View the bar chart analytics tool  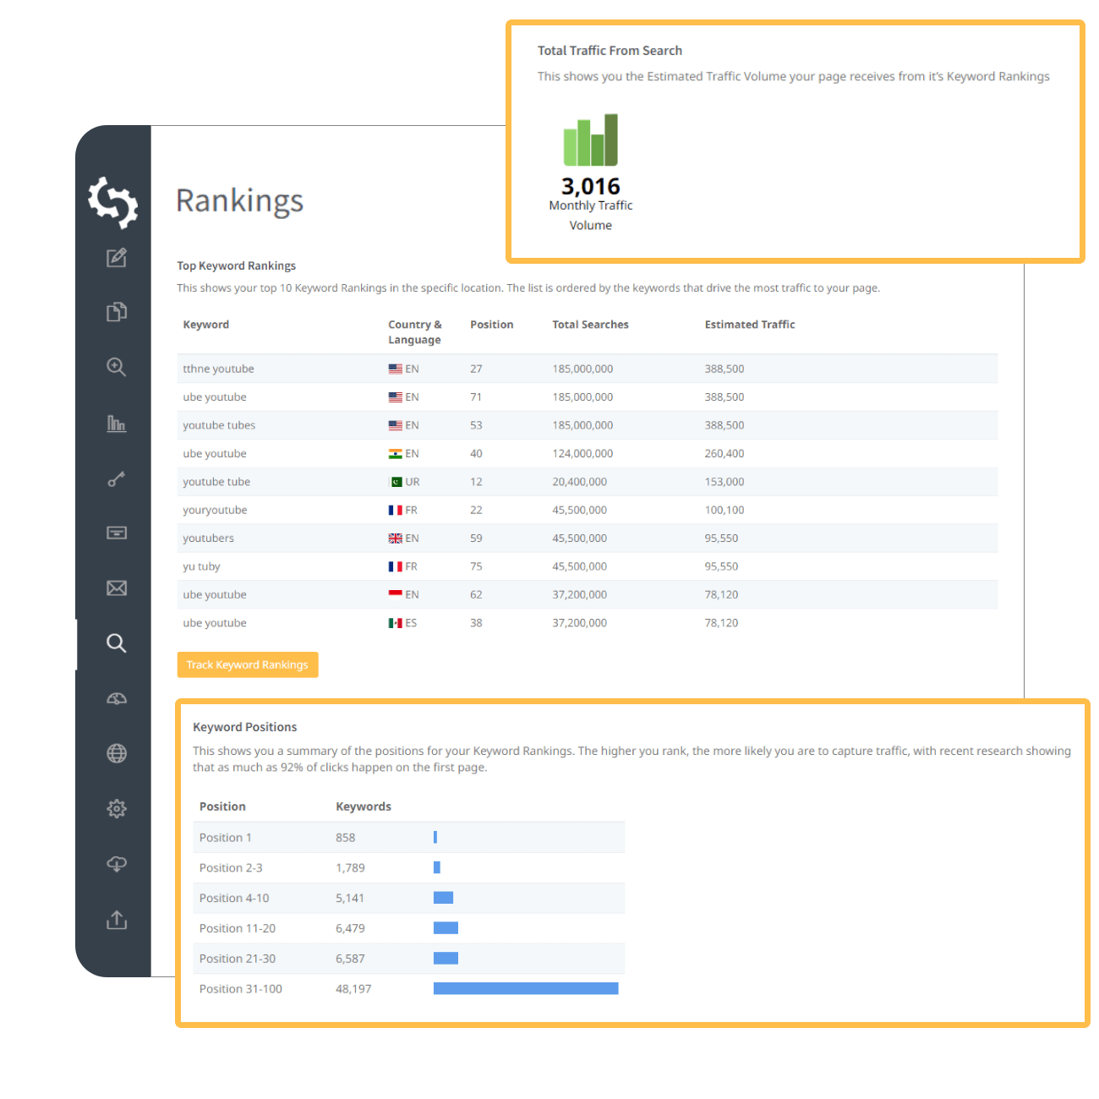pos(116,424)
